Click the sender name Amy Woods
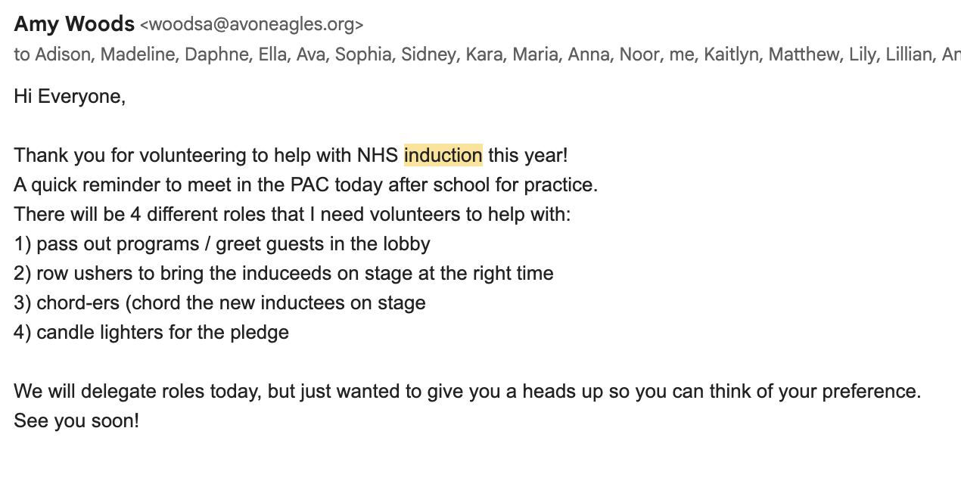961x487 pixels. pos(74,24)
